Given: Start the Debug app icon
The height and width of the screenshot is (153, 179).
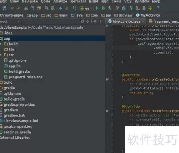Looking at the screenshot, I should coord(103,8).
